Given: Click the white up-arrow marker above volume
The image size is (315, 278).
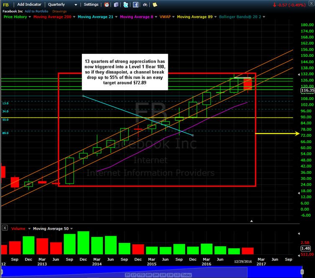Looking at the screenshot, I should point(251,221).
